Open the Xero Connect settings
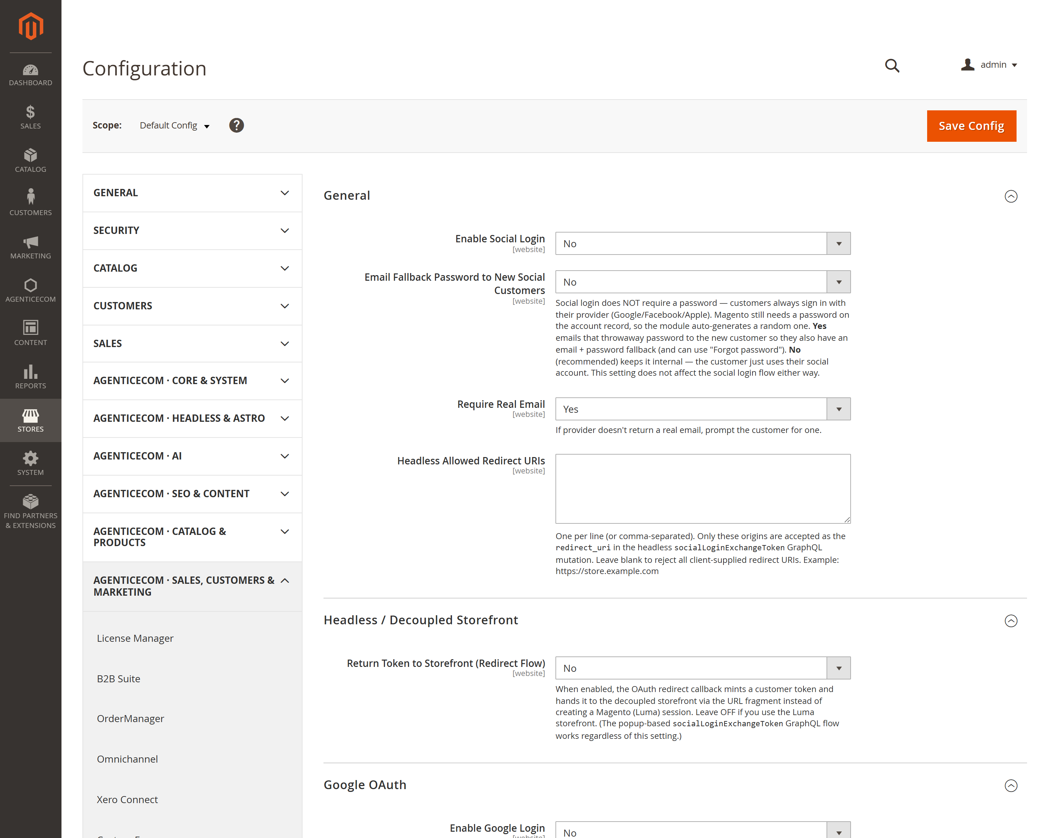The width and height of the screenshot is (1048, 838). (x=128, y=800)
